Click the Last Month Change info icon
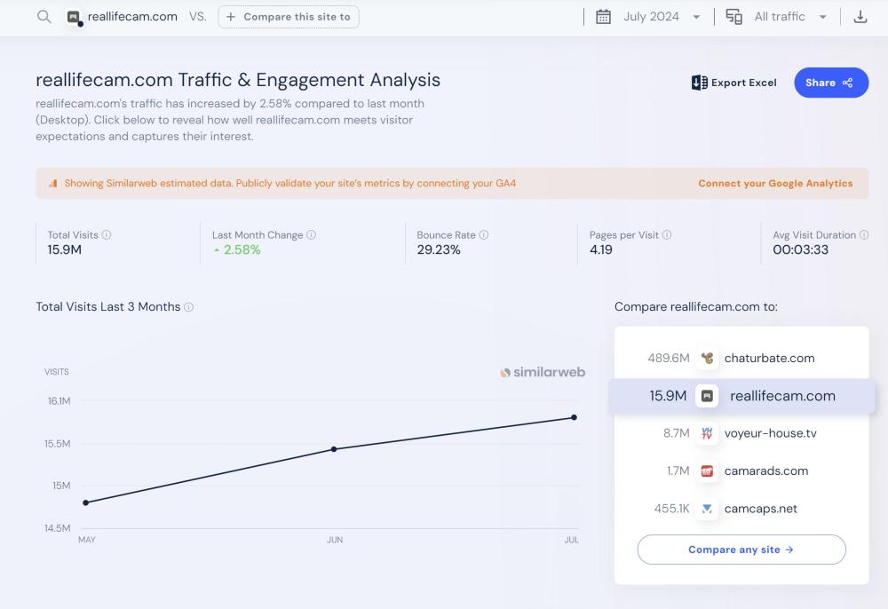 click(312, 235)
